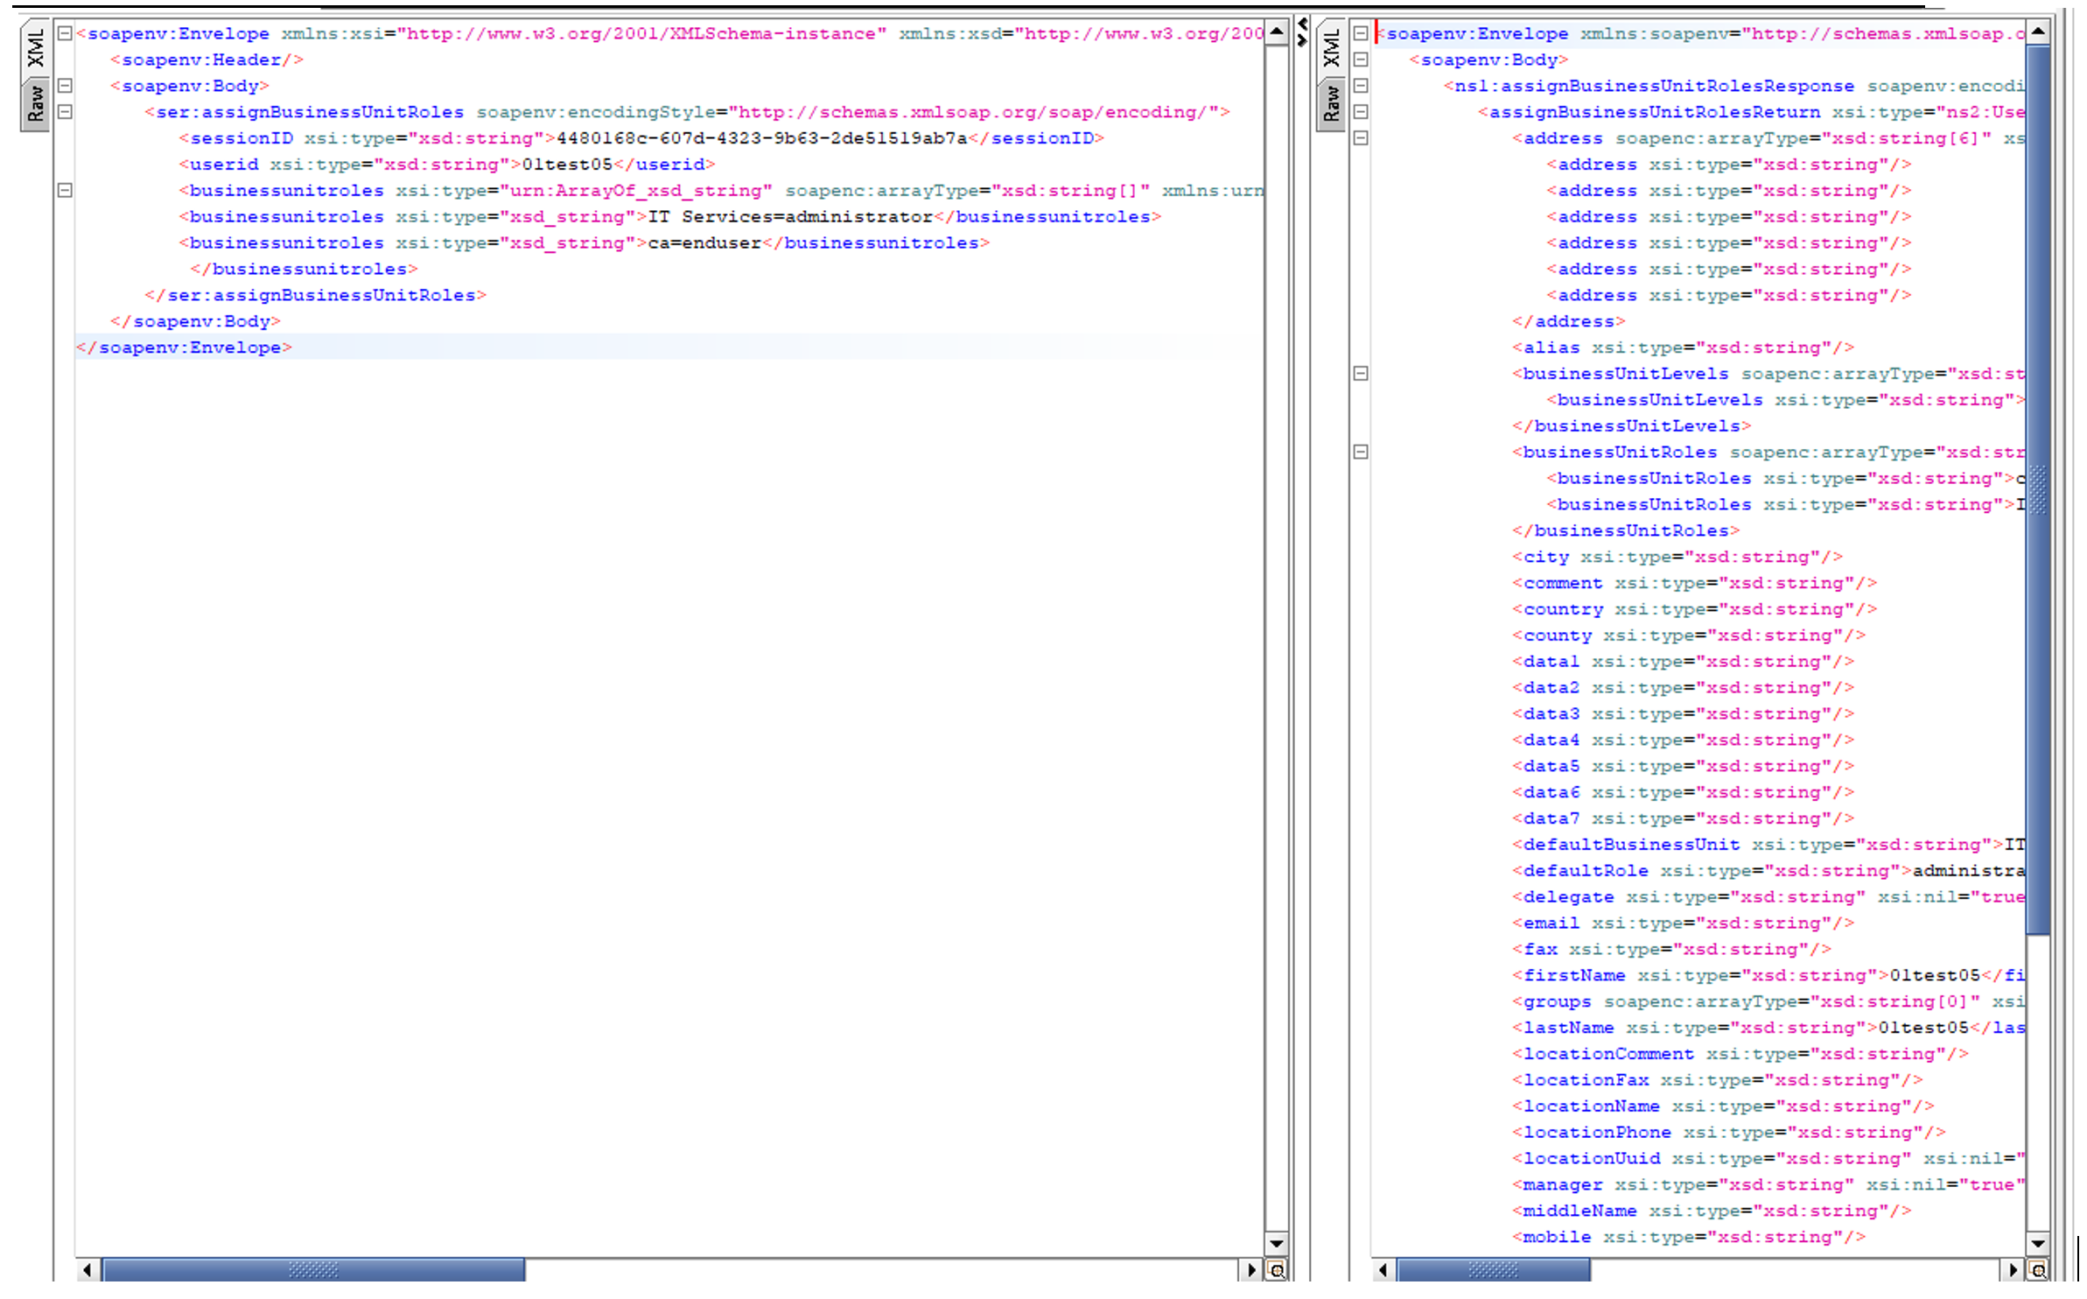Click splitter arrows between request and response
Viewport: 2087px width, 1299px height.
pyautogui.click(x=1302, y=32)
